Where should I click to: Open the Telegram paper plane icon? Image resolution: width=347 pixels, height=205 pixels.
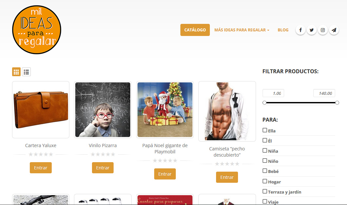pos(334,30)
